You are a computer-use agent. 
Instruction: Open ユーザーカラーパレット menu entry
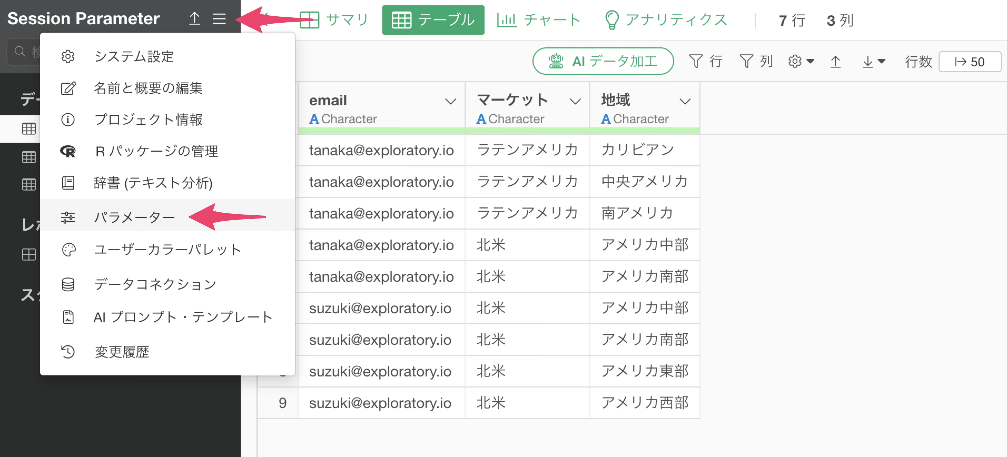pos(167,250)
